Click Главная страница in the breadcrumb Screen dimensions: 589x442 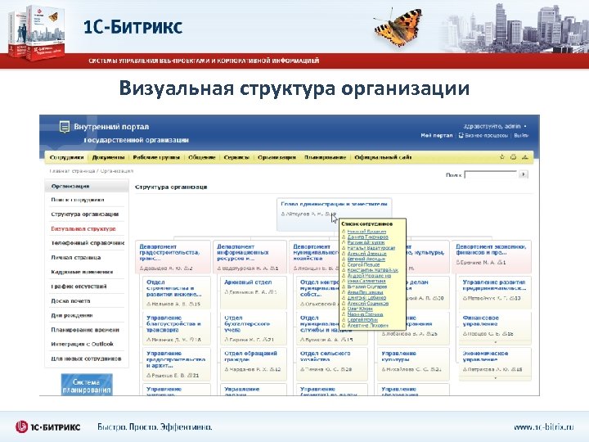72,171
